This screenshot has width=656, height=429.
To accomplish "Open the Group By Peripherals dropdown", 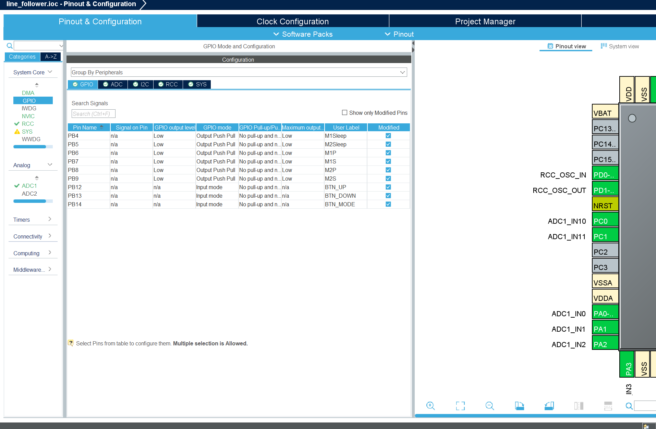I will [x=239, y=72].
